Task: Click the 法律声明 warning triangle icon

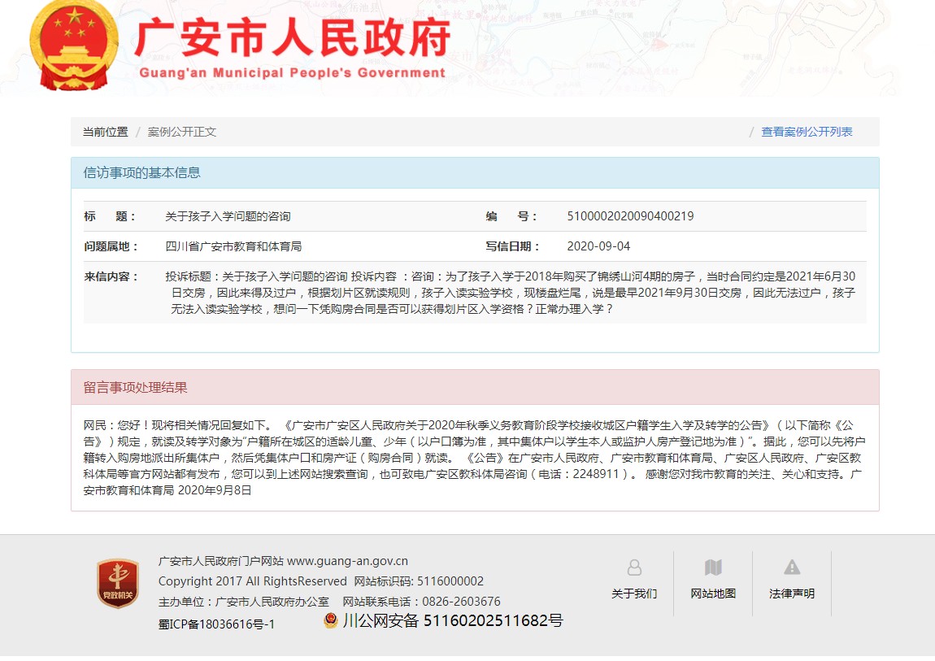Action: tap(792, 568)
